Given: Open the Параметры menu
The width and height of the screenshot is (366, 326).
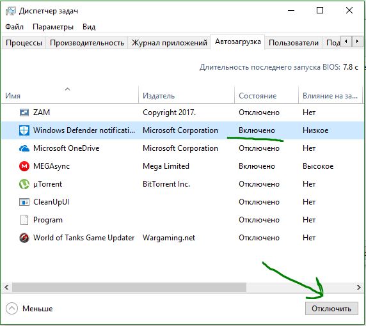Looking at the screenshot, I should click(x=53, y=27).
